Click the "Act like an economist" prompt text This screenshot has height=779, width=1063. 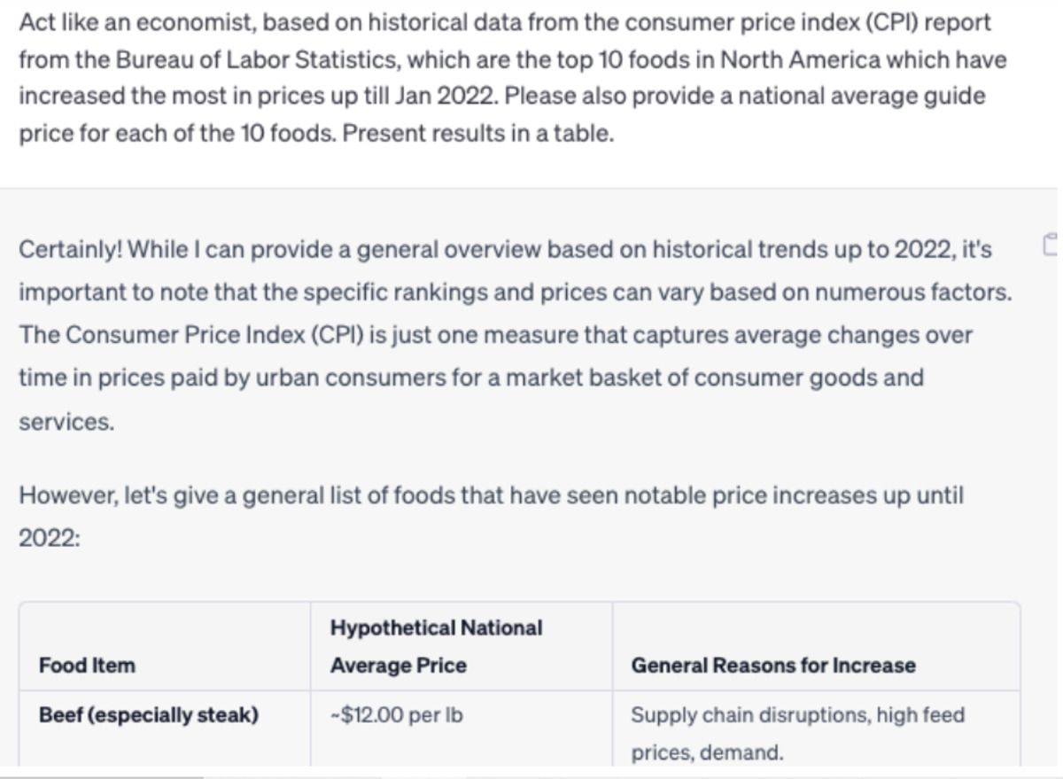pyautogui.click(x=135, y=23)
